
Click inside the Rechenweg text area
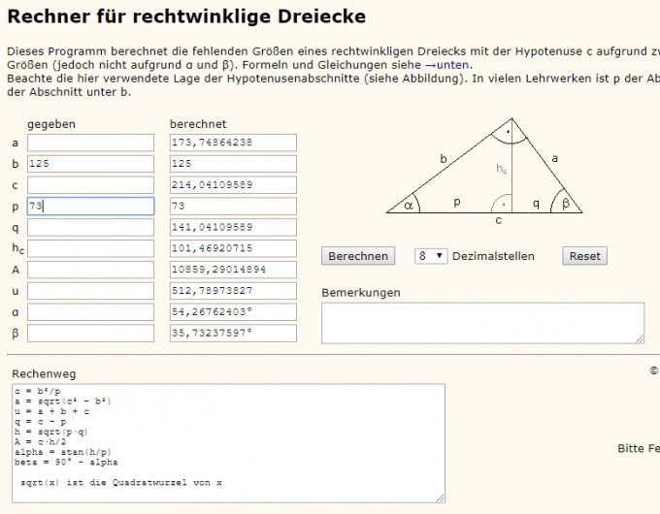tap(228, 443)
